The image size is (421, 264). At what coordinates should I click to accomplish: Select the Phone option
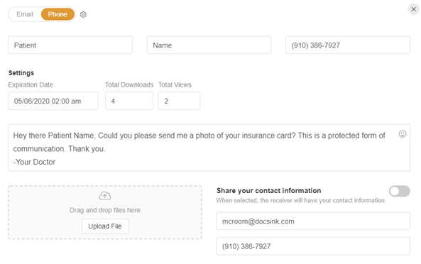[58, 14]
